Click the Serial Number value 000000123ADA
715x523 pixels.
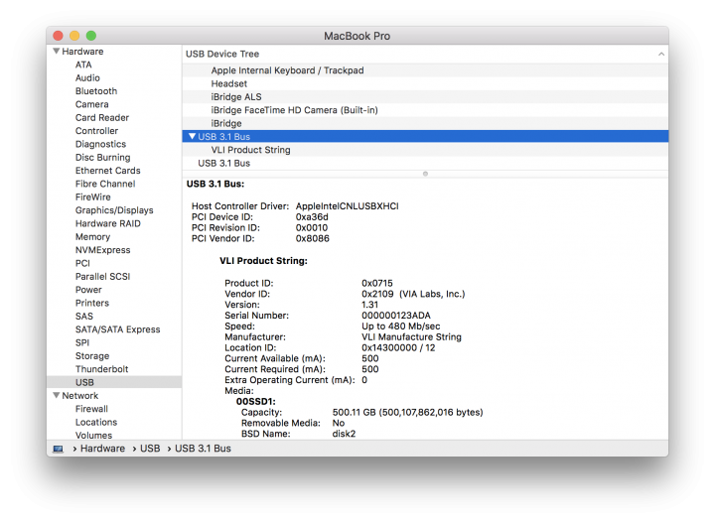(396, 316)
